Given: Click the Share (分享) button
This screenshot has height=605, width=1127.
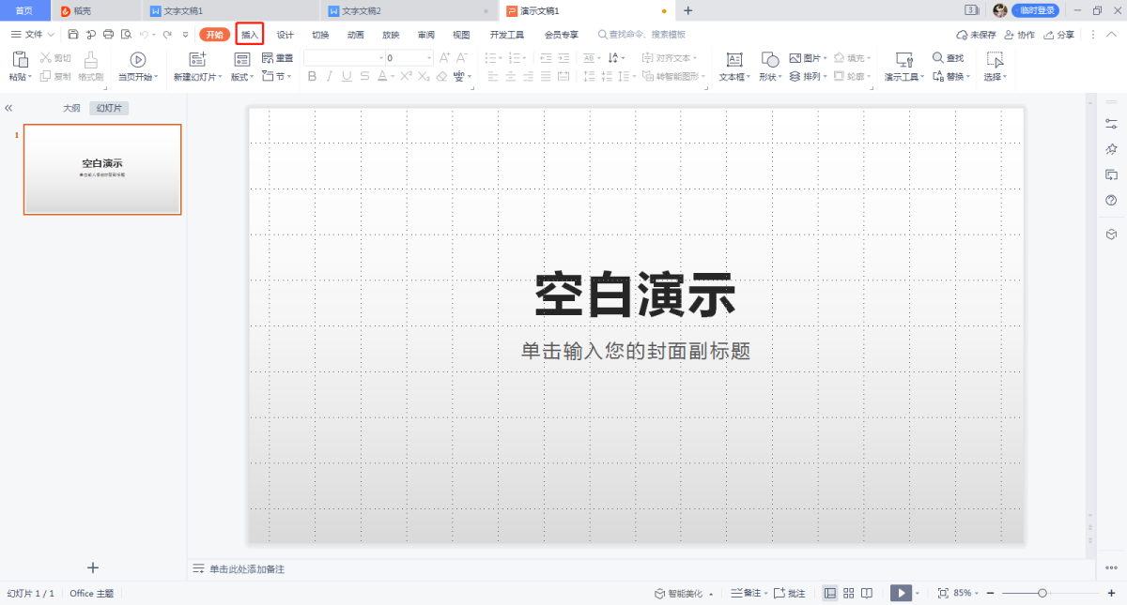Looking at the screenshot, I should pyautogui.click(x=1059, y=35).
